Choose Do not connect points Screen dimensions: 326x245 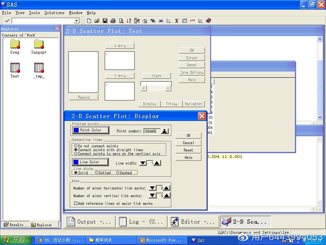[76, 146]
